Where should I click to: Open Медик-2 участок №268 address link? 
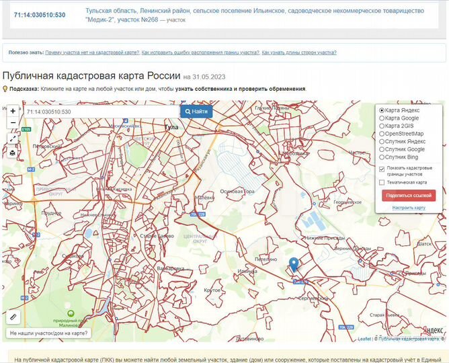click(255, 15)
